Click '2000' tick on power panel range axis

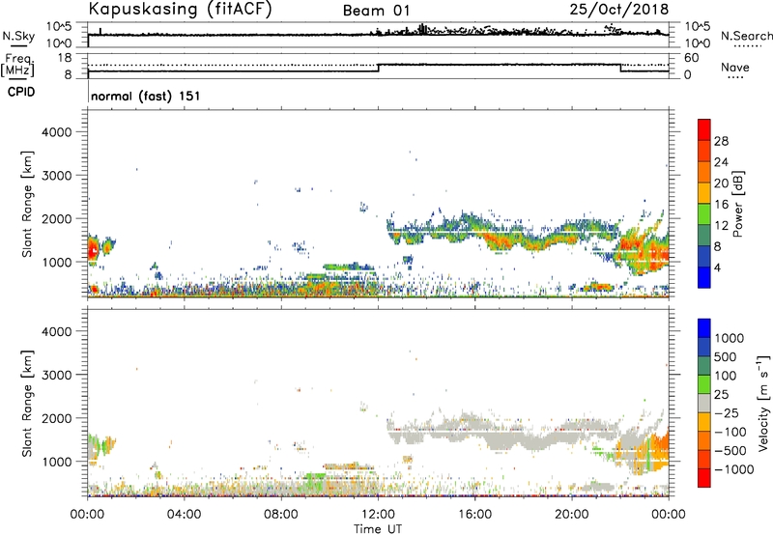click(x=57, y=218)
